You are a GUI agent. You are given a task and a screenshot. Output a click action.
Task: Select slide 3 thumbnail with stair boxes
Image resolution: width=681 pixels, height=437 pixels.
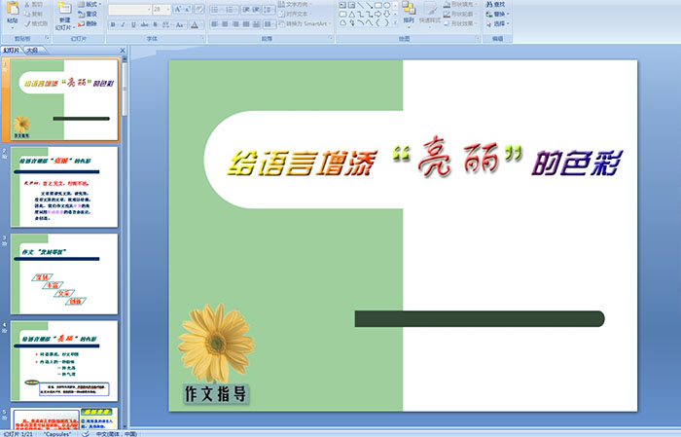[64, 273]
